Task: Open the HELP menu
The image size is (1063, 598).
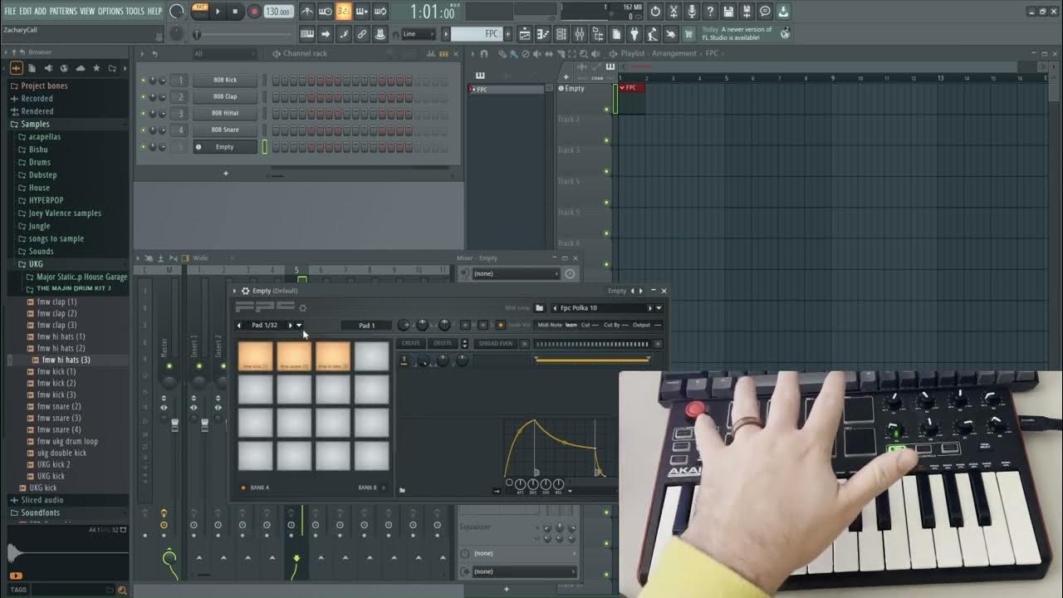Action: click(154, 11)
